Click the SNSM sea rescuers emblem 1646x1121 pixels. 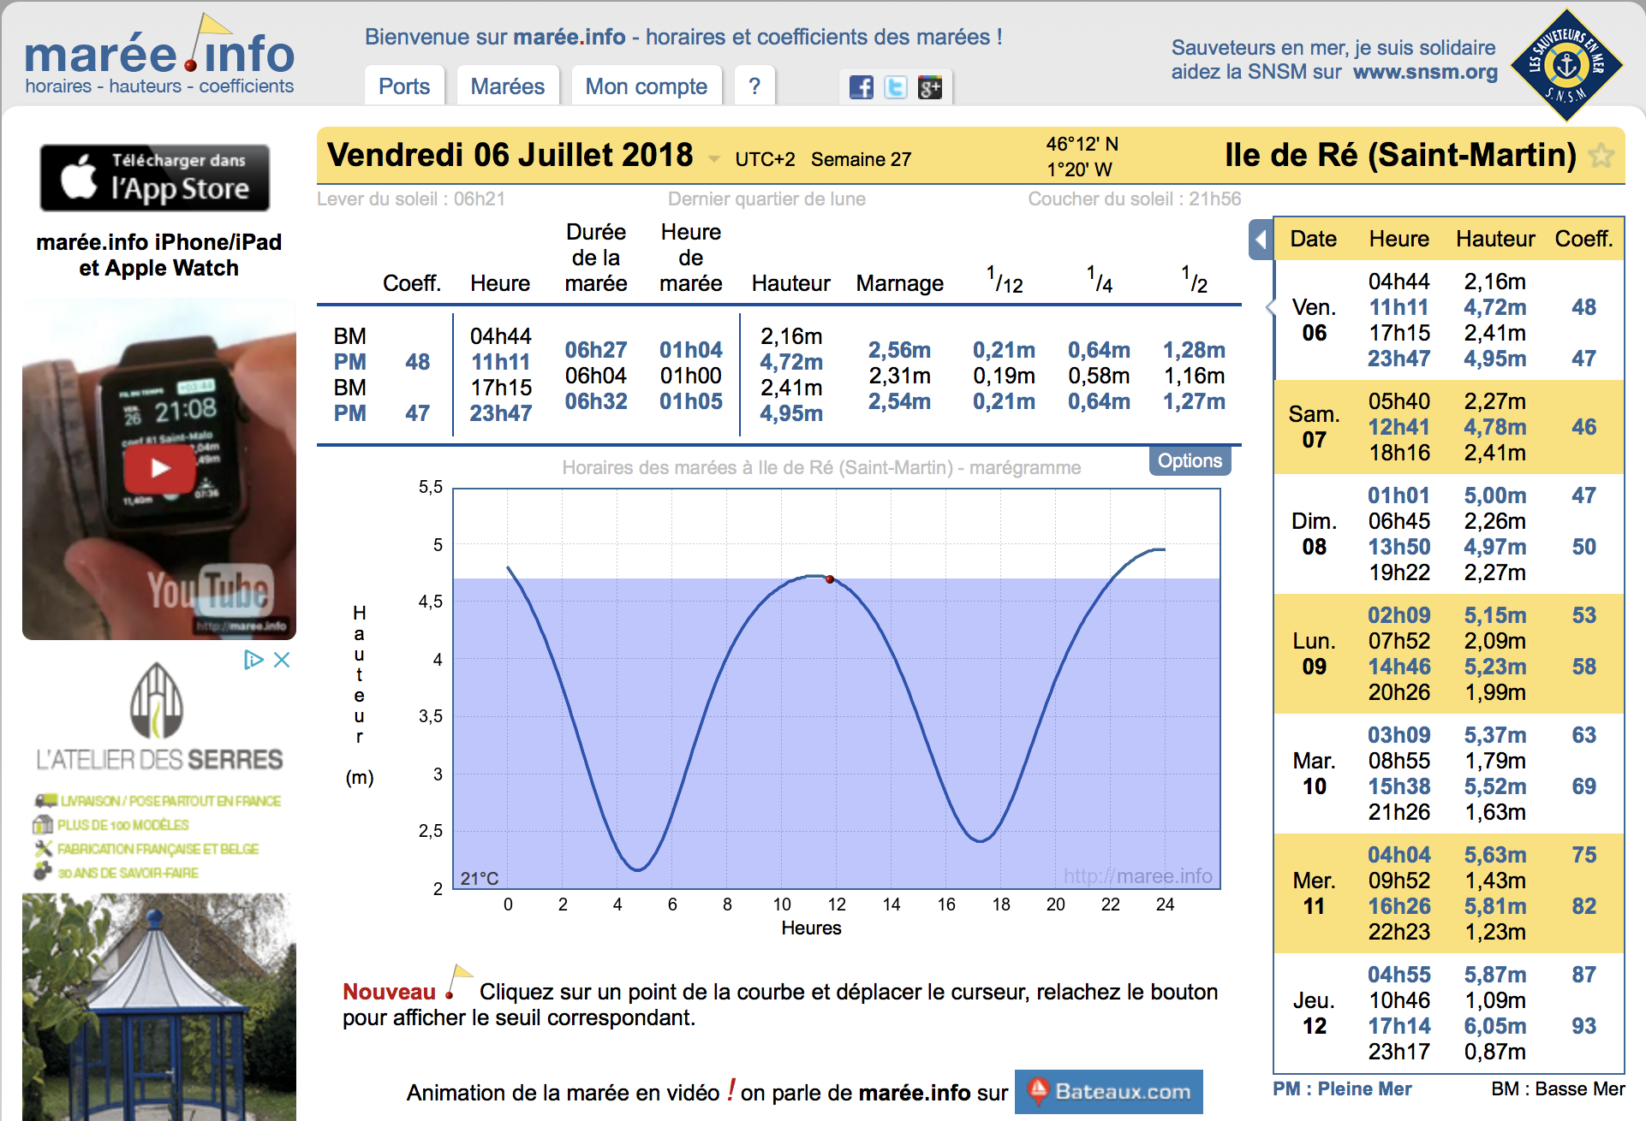(1566, 65)
